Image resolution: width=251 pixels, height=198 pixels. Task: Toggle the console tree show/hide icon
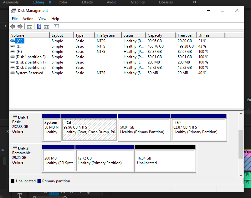click(x=30, y=27)
